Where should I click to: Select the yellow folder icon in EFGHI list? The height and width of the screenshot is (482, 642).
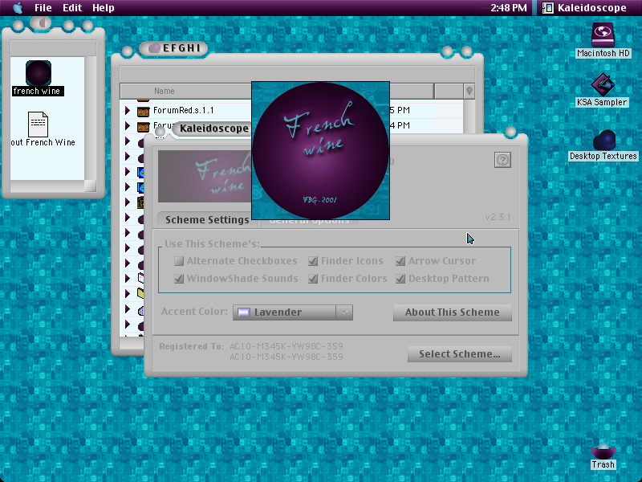point(141,293)
